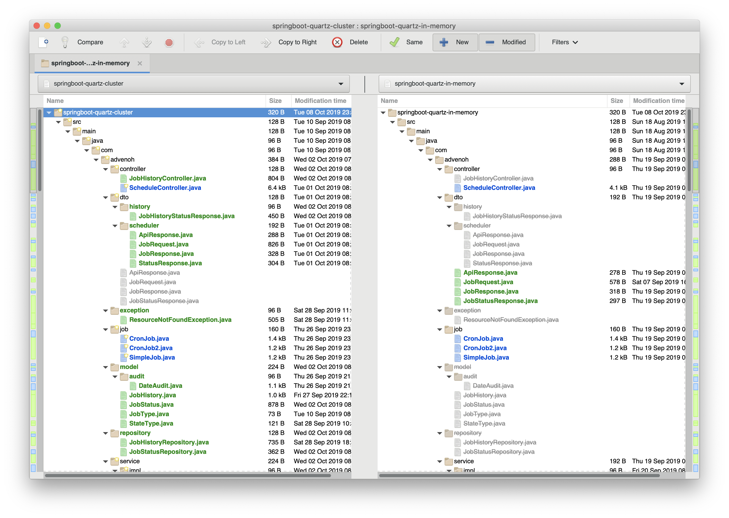Click the Copy to Left arrow icon

(x=199, y=42)
